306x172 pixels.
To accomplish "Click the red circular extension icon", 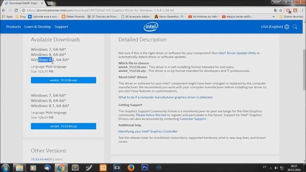I will tap(288, 11).
